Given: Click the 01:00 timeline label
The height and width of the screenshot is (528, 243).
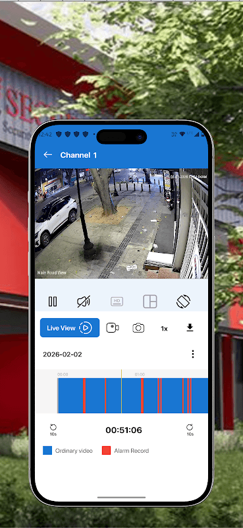Looking at the screenshot, I should [x=140, y=374].
